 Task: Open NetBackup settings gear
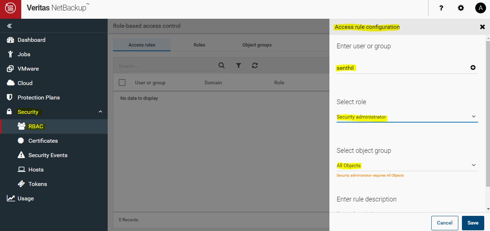[460, 8]
